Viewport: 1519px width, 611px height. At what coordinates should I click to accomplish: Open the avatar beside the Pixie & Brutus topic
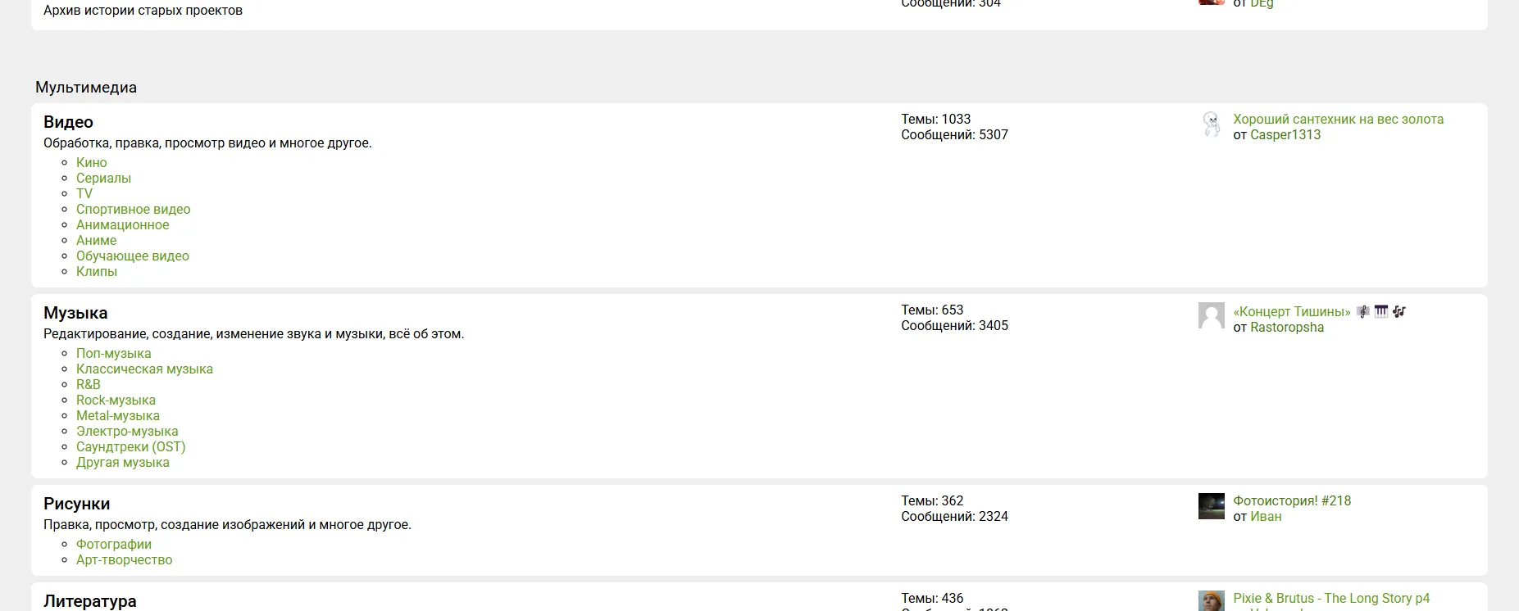1211,601
